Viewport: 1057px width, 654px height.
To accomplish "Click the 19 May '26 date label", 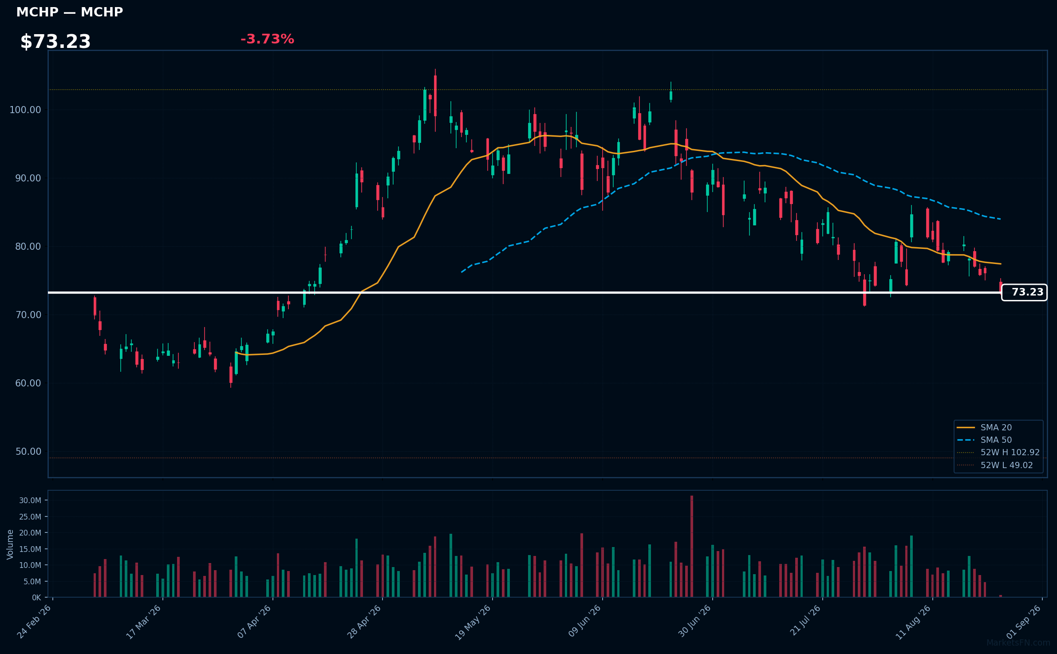I will (473, 622).
